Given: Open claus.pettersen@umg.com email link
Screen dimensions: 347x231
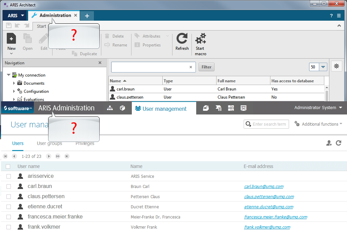Looking at the screenshot, I should tap(269, 196).
